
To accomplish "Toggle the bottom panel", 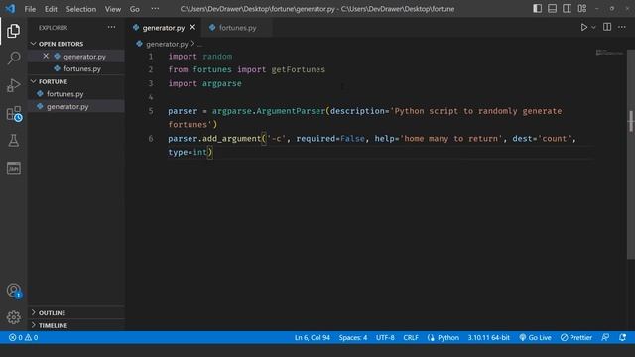I will (x=552, y=9).
